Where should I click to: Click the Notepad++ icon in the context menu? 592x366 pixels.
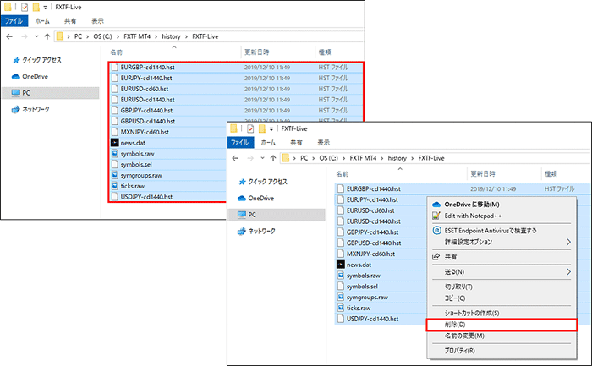click(x=436, y=216)
